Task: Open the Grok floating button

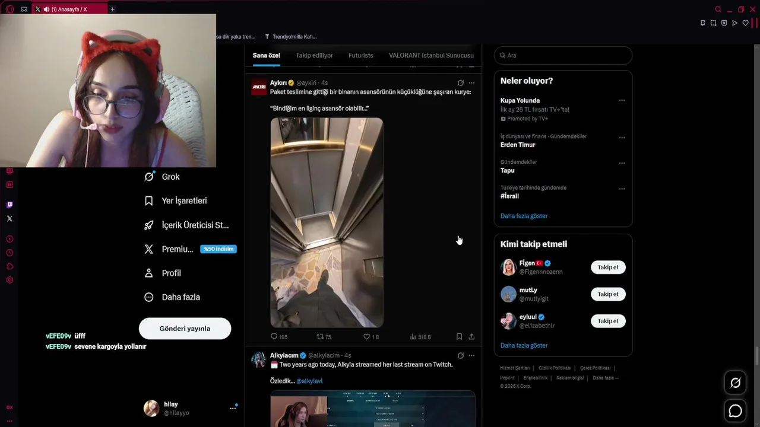Action: [x=735, y=383]
